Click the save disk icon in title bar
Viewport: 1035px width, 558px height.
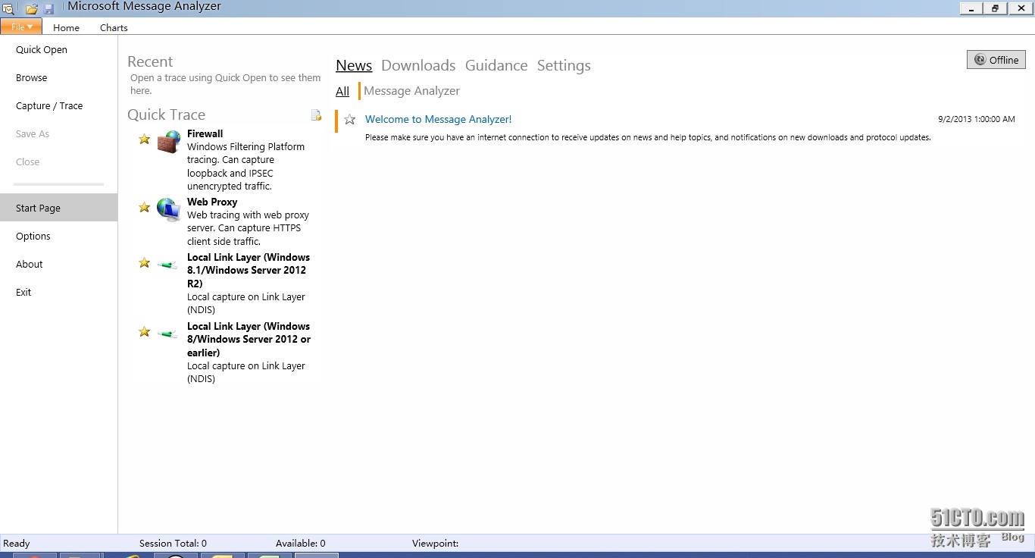[48, 9]
